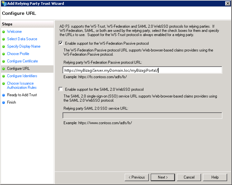This screenshot has width=232, height=185.
Task: Open the Select Data Source step
Action: pos(22,39)
